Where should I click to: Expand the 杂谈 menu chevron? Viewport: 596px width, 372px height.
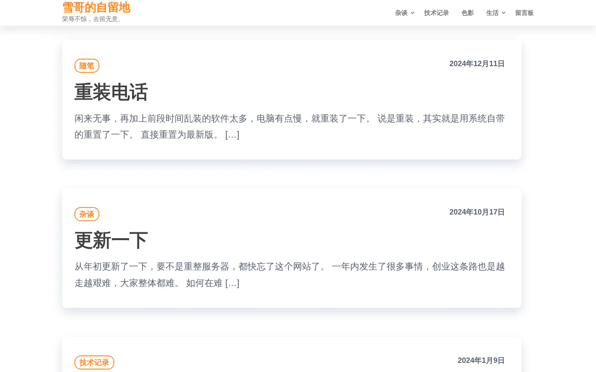coord(413,13)
